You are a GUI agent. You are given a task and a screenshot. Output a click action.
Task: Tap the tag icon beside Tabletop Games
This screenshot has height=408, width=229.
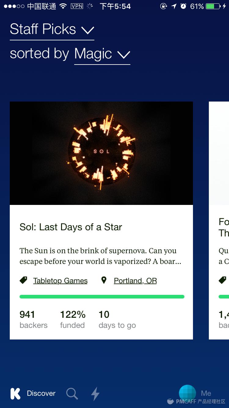click(24, 280)
